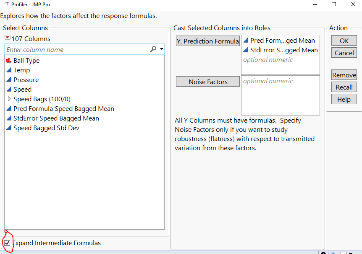Open the column search options dropdown arrow

pos(162,49)
